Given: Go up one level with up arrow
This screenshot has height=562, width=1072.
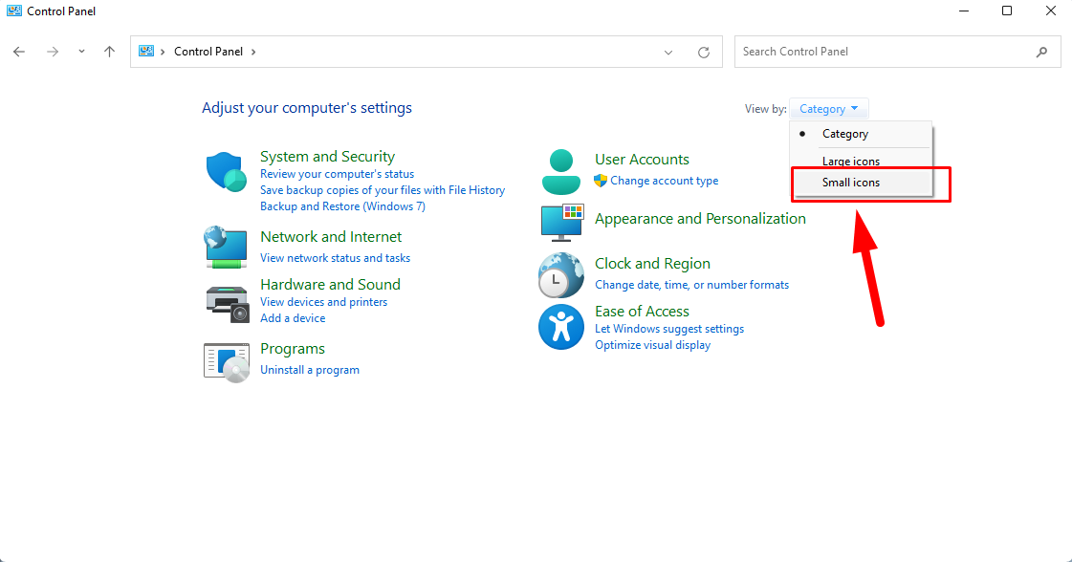Looking at the screenshot, I should [x=109, y=52].
